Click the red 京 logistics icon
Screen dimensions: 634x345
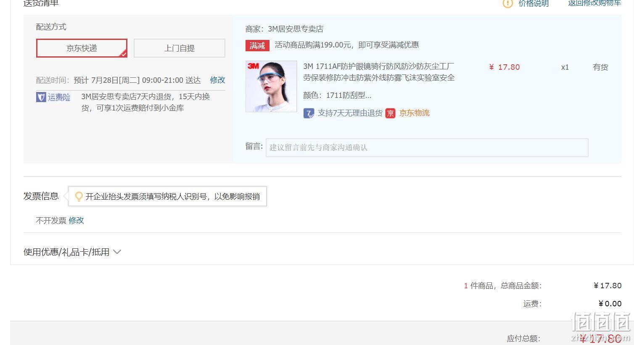[391, 113]
